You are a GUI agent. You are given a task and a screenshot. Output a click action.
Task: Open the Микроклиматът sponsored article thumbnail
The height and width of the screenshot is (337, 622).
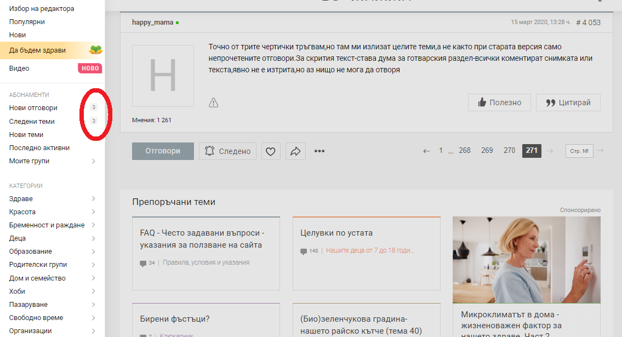pos(526,260)
